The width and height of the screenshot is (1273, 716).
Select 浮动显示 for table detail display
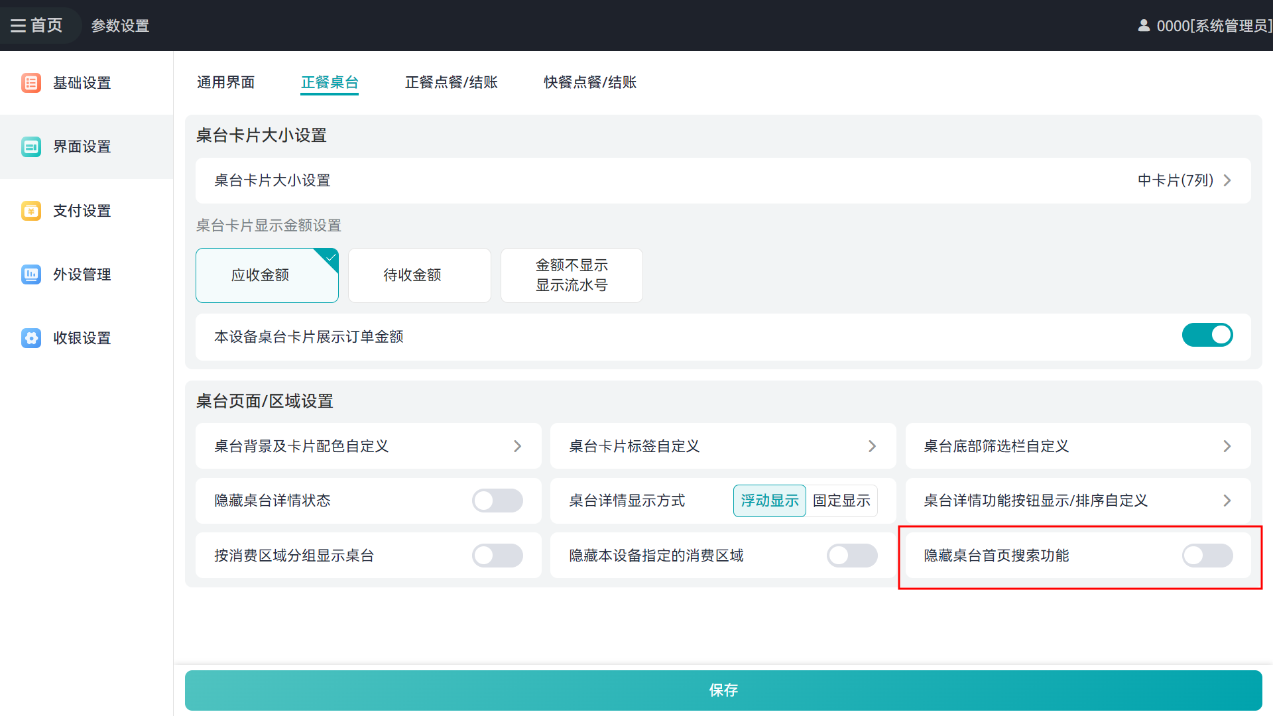point(769,501)
